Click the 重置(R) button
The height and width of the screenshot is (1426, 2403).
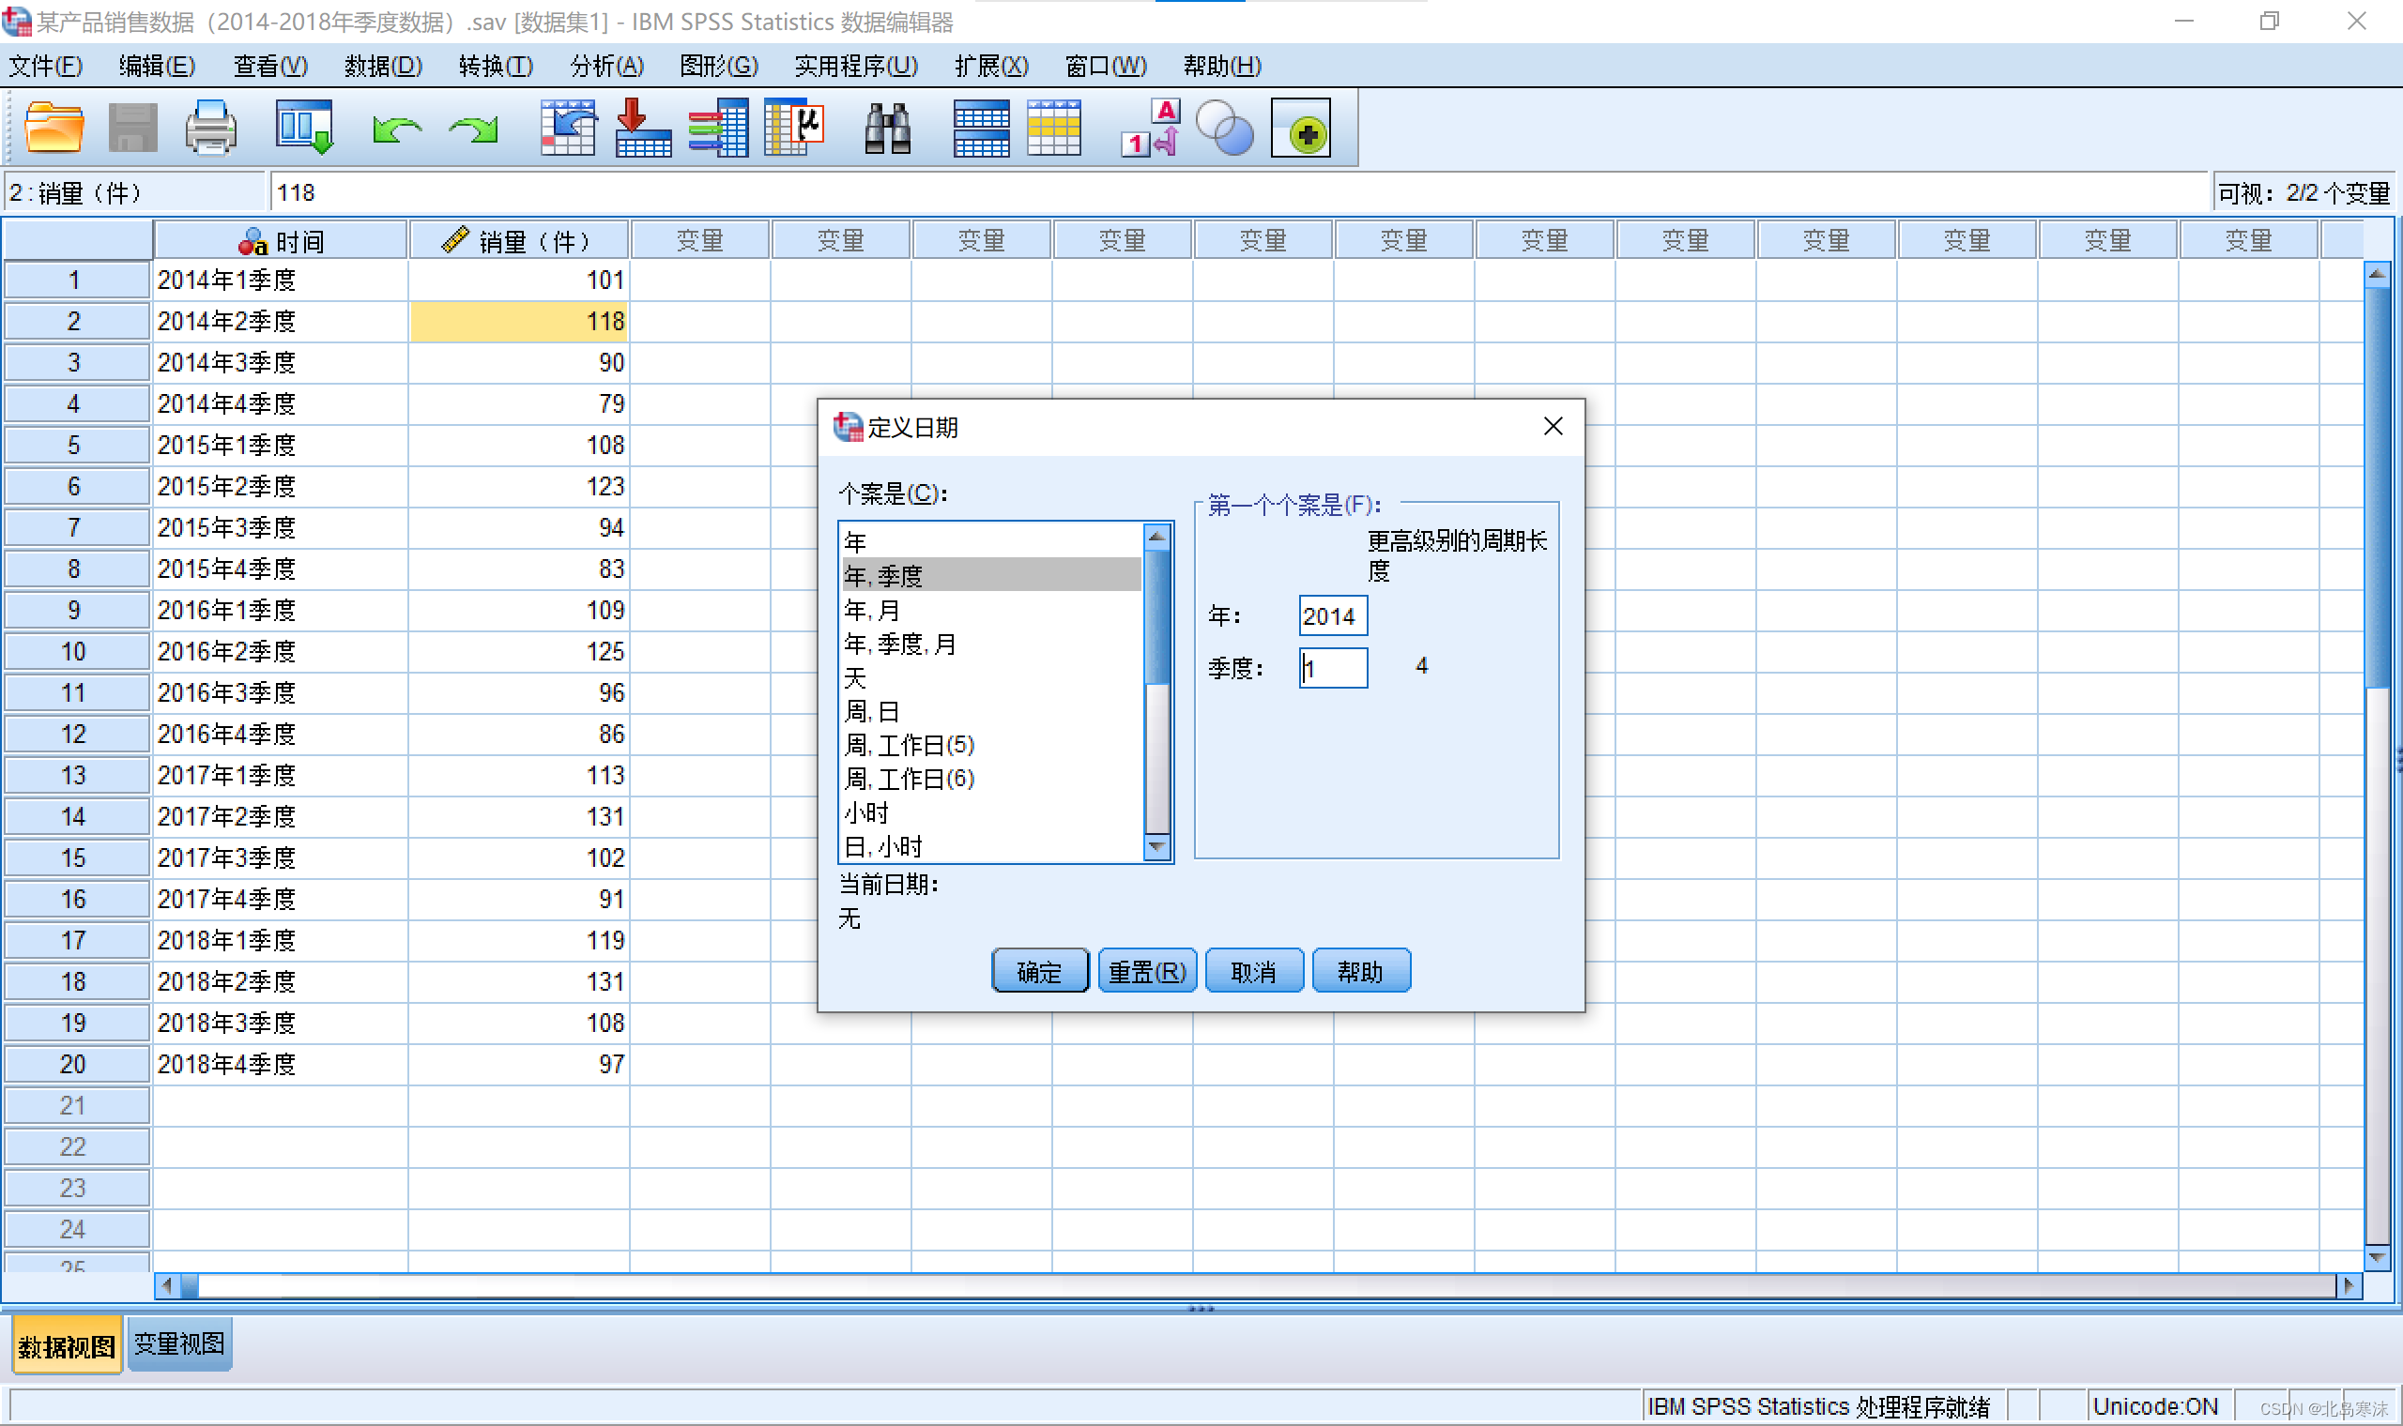click(1147, 972)
